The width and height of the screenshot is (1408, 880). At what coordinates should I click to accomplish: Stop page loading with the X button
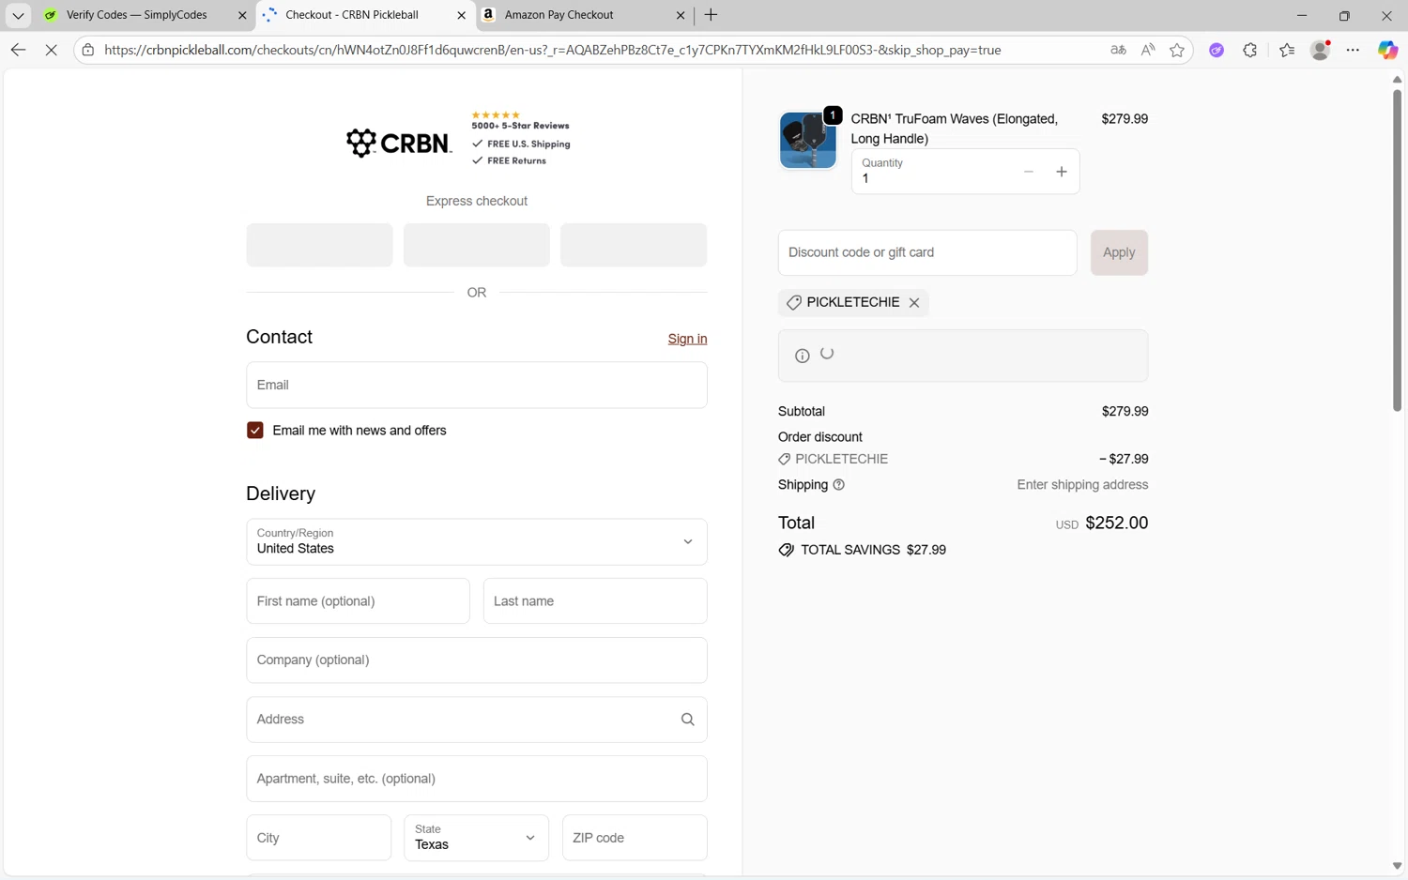click(x=52, y=50)
